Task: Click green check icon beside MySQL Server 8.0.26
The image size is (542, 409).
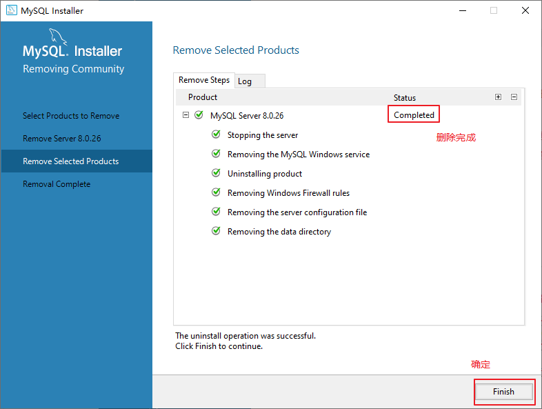Action: pyautogui.click(x=199, y=114)
